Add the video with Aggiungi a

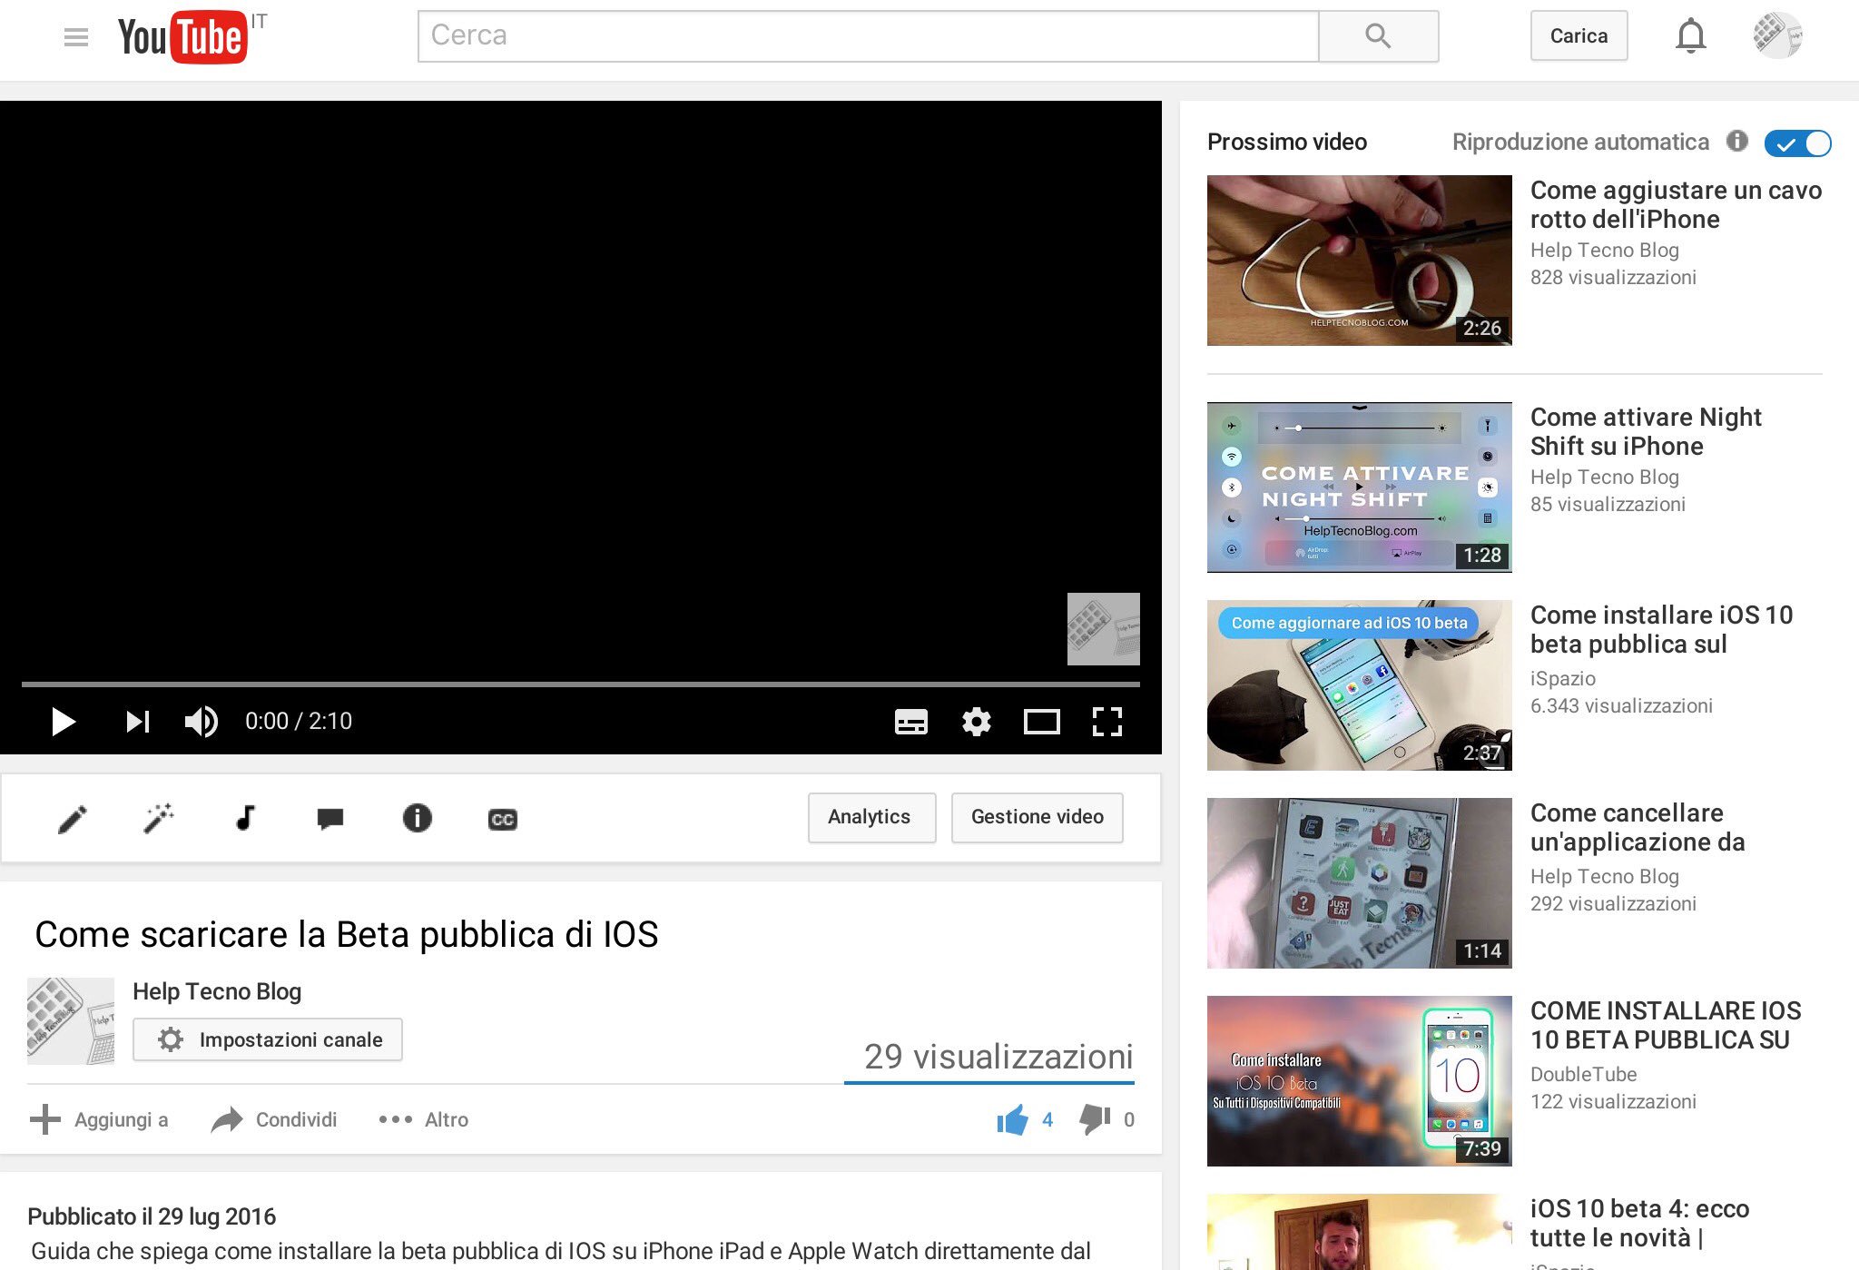coord(99,1119)
